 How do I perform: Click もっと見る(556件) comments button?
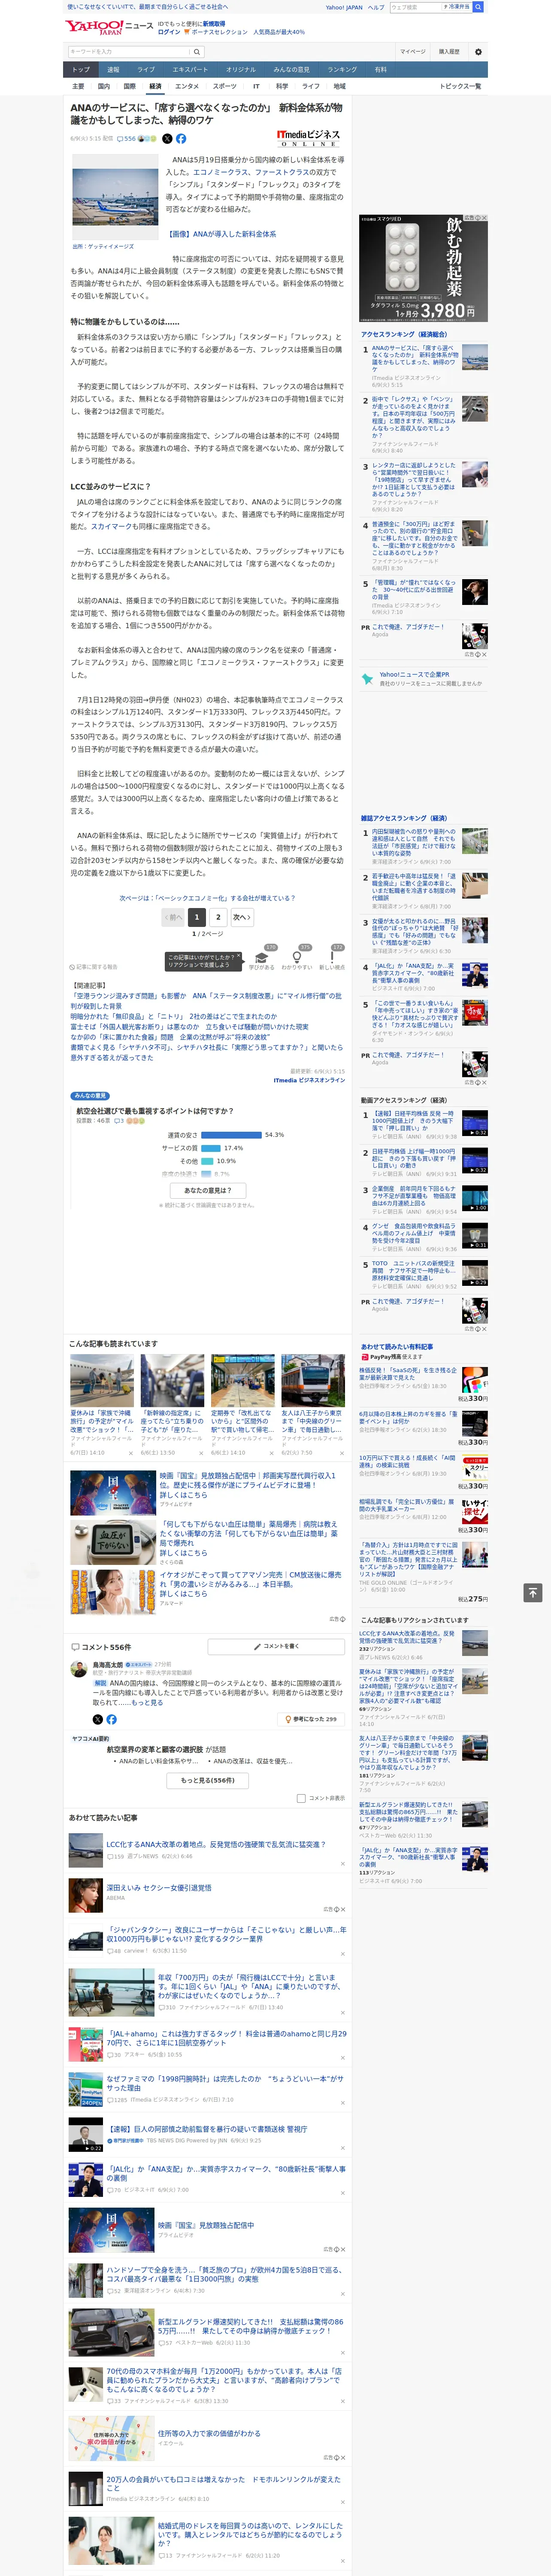[x=208, y=1781]
